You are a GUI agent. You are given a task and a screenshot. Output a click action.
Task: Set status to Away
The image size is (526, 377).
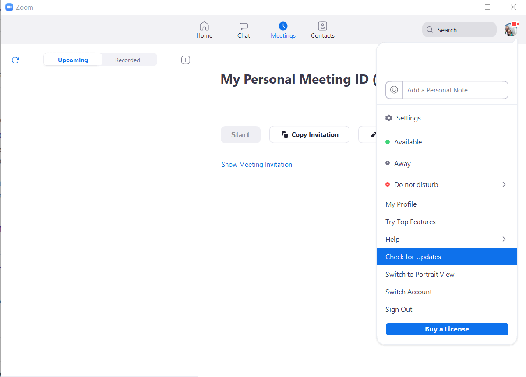click(x=402, y=163)
